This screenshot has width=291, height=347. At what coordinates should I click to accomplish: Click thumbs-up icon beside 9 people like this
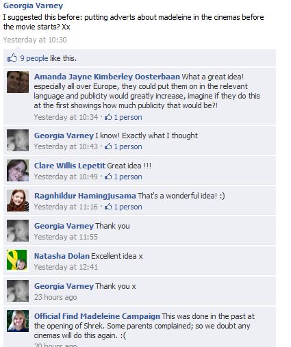pos(12,58)
